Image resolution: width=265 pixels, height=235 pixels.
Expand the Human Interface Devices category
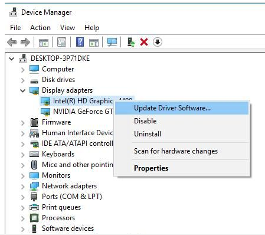(x=23, y=133)
